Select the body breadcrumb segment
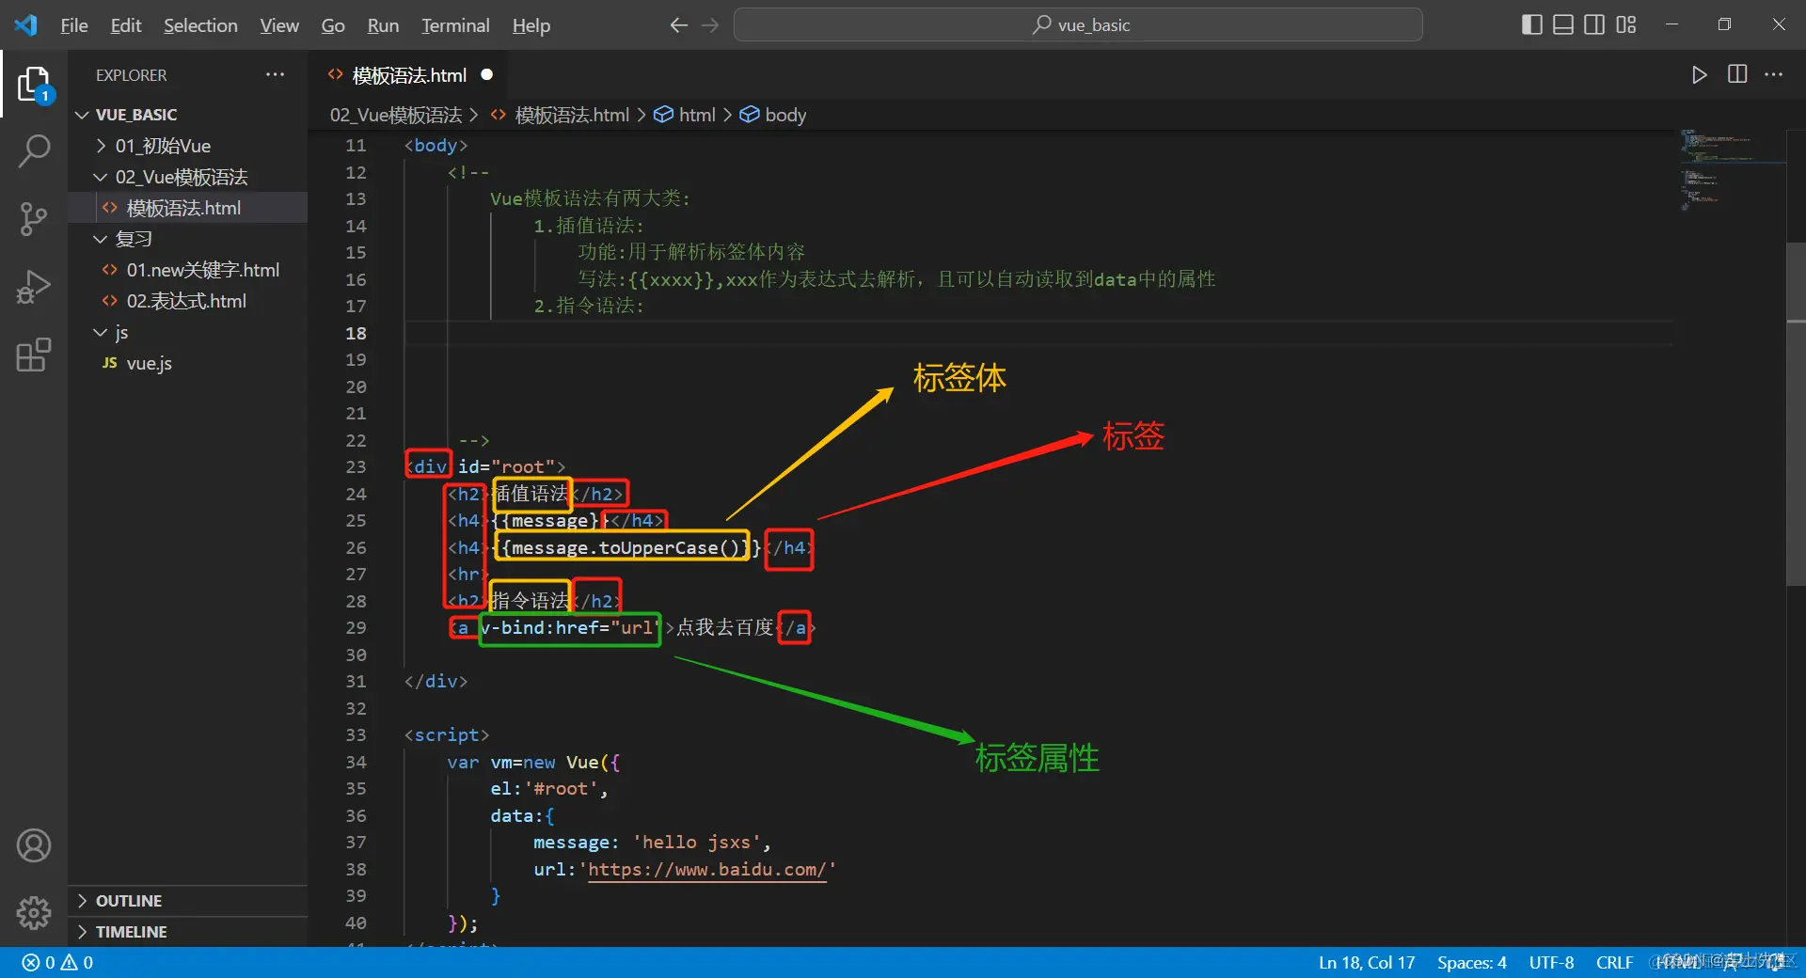 773,115
